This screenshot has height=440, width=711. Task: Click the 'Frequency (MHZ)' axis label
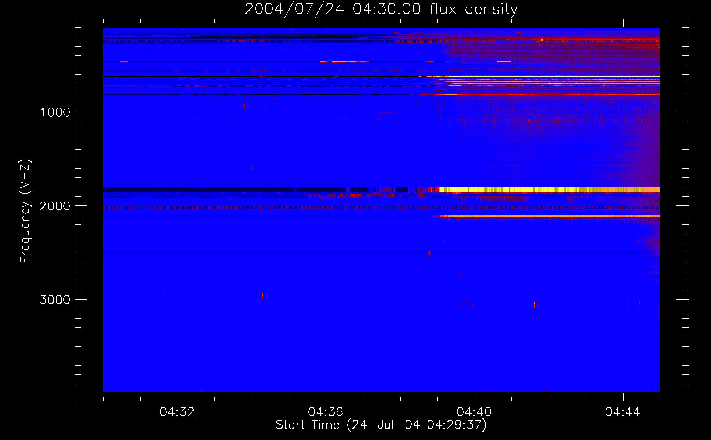25,211
